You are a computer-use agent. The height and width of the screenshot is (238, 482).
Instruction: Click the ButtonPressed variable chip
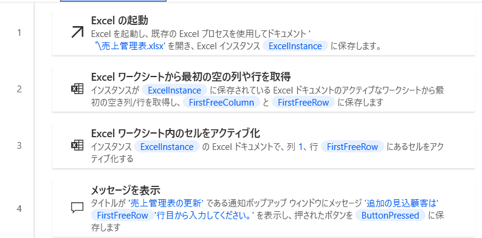[390, 216]
